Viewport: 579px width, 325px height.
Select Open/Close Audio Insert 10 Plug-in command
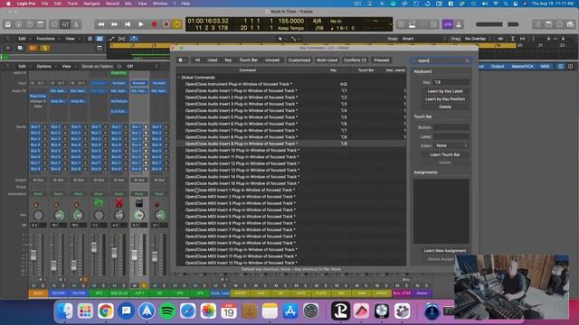(291, 151)
